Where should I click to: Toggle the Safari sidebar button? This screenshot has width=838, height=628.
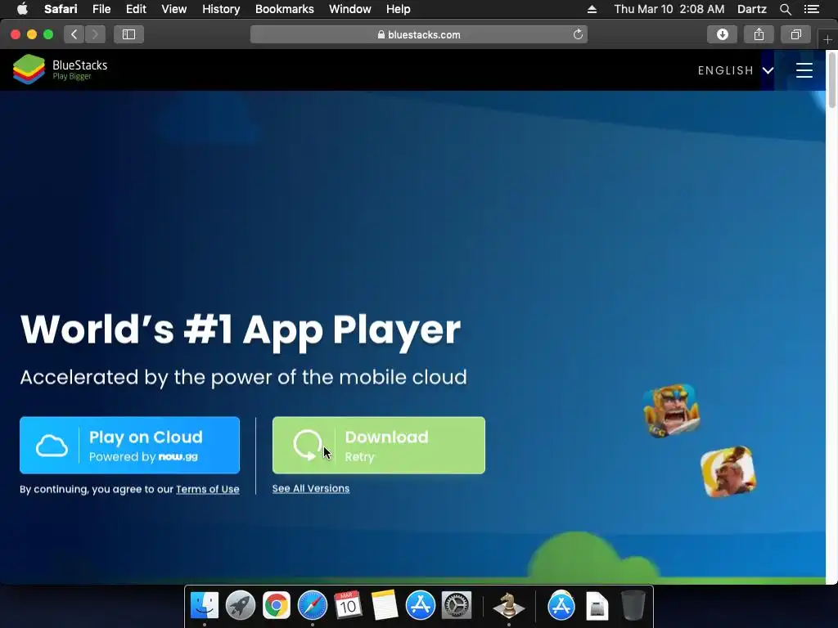coord(128,34)
